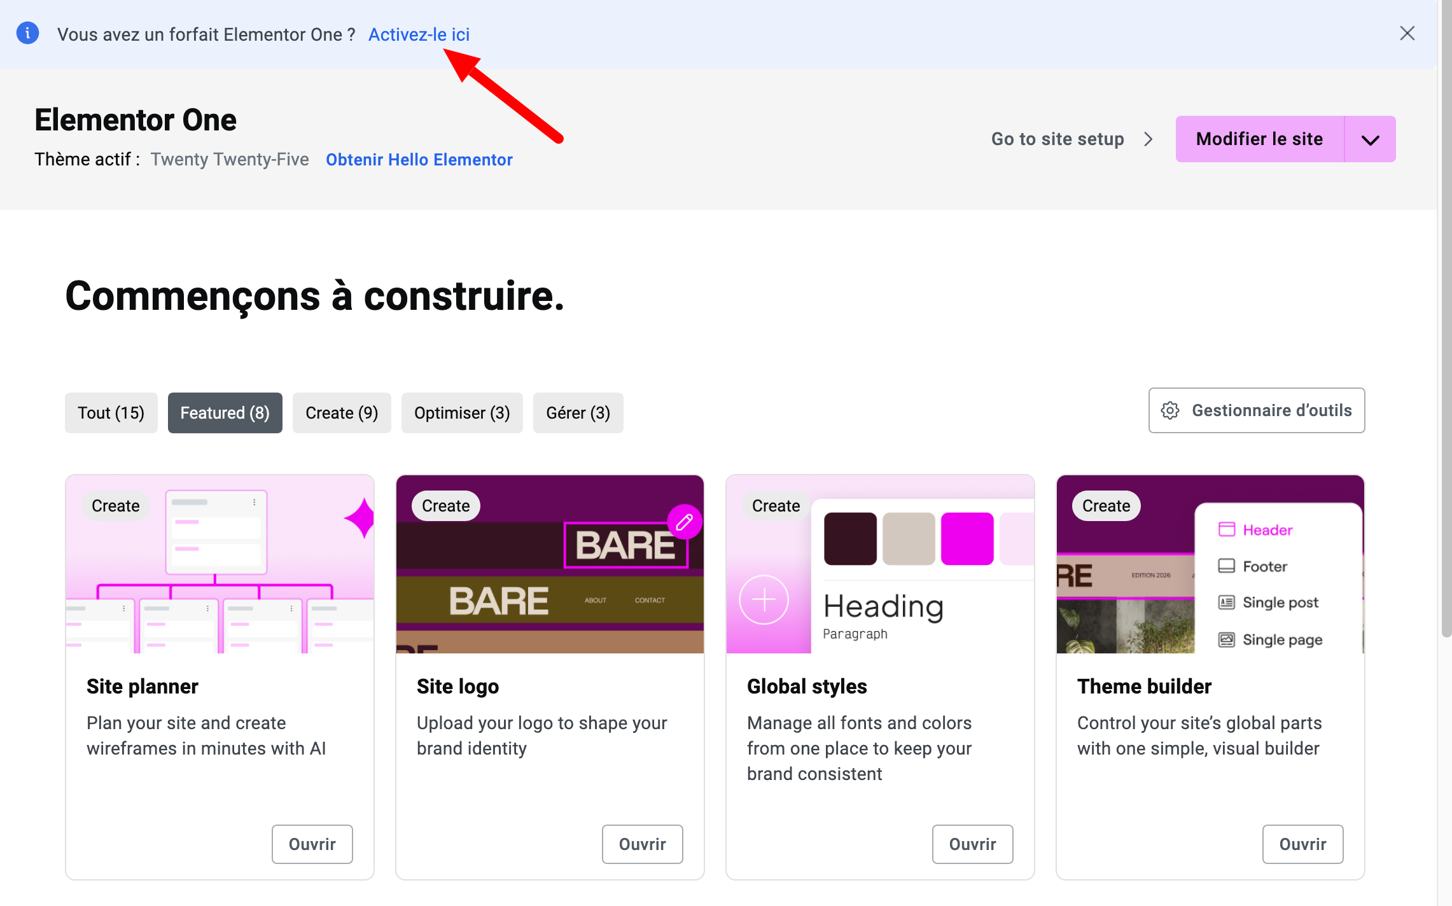Click the 'Upload your logo' description text
The image size is (1452, 906).
point(542,735)
